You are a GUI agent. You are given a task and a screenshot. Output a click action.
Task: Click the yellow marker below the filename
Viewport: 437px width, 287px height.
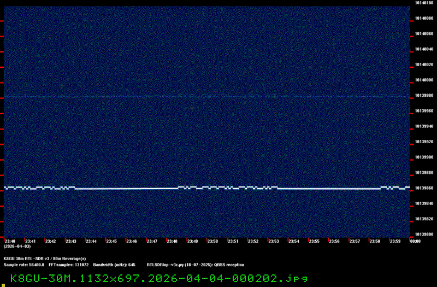[x=3, y=285]
